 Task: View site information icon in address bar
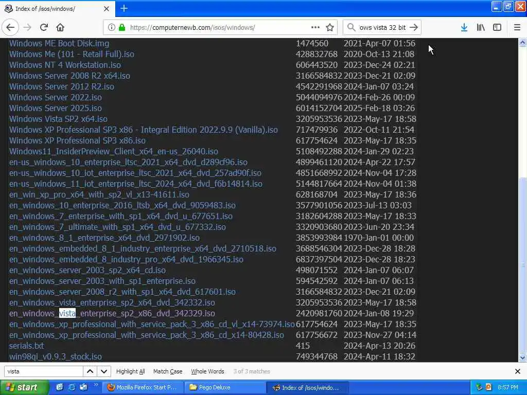111,28
